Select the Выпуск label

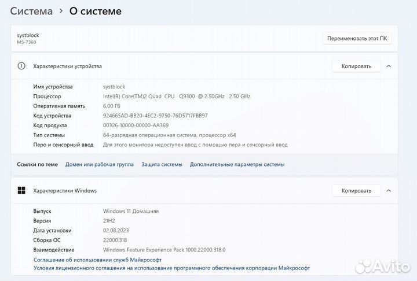[x=42, y=211]
